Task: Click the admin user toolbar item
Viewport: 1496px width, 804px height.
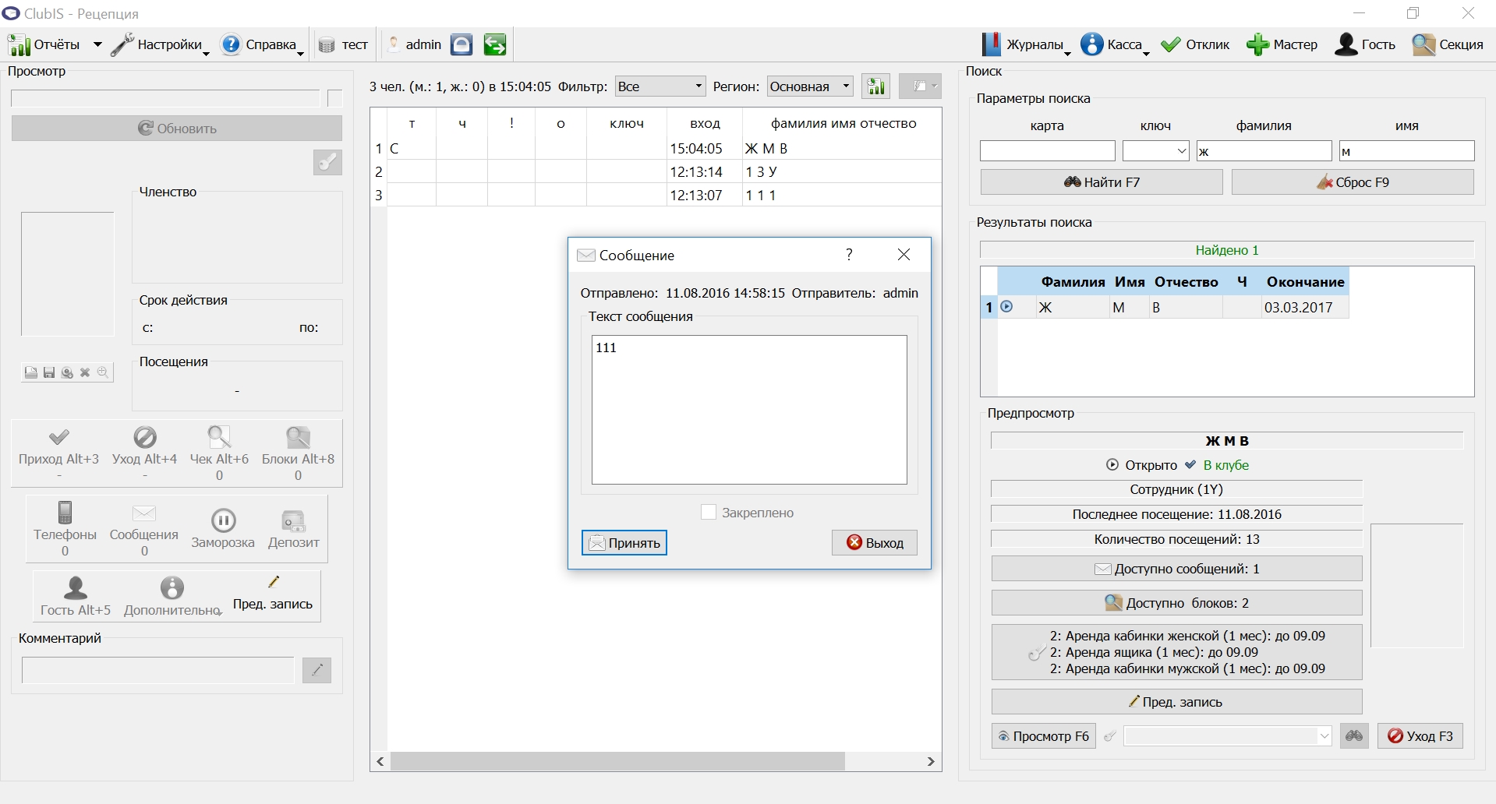Action: [415, 45]
